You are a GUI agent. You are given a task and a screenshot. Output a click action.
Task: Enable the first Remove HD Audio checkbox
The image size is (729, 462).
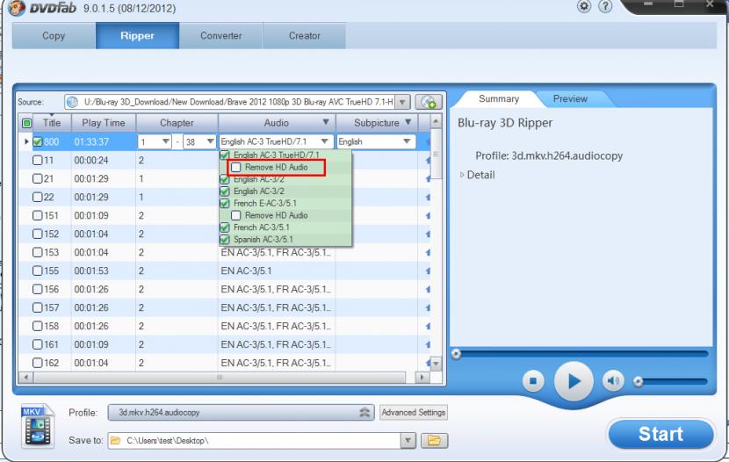(x=235, y=167)
